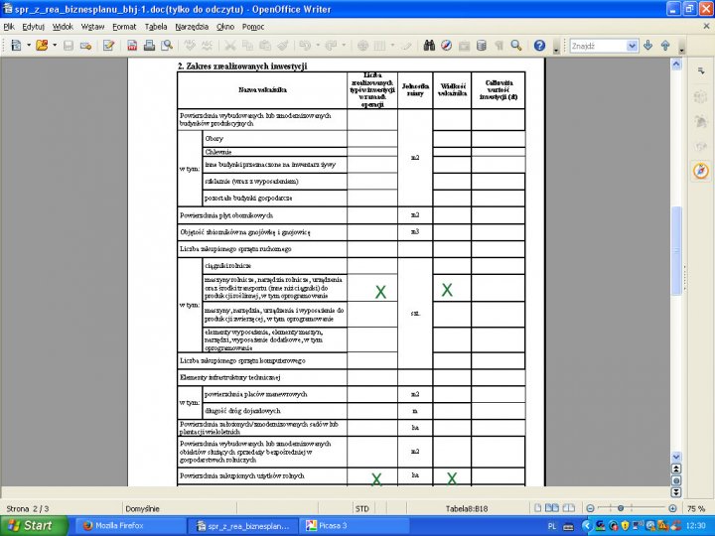715x536 pixels.
Task: Click the Export as PDF icon
Action: [x=132, y=46]
